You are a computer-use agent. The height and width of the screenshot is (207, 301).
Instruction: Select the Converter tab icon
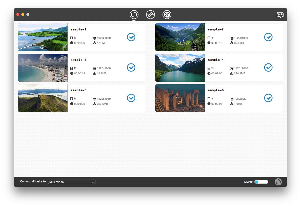[134, 14]
